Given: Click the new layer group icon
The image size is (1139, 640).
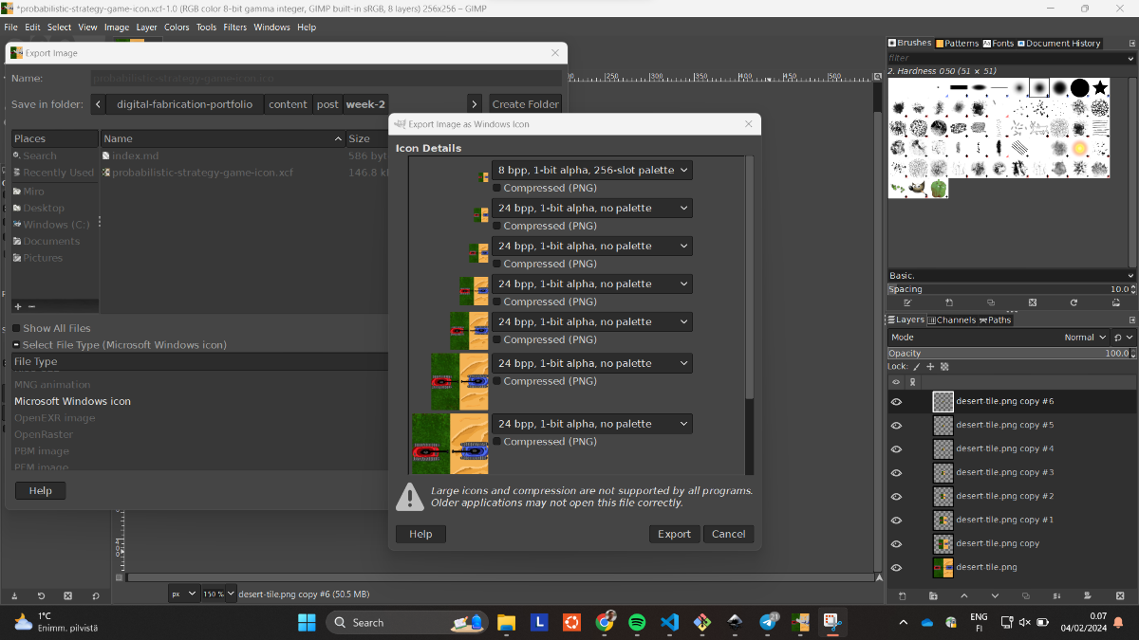Looking at the screenshot, I should tap(933, 596).
